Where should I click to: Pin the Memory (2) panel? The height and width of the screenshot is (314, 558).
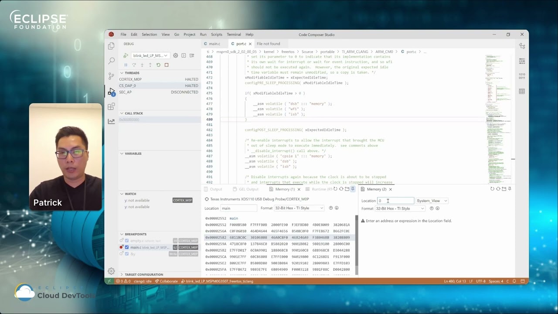510,189
